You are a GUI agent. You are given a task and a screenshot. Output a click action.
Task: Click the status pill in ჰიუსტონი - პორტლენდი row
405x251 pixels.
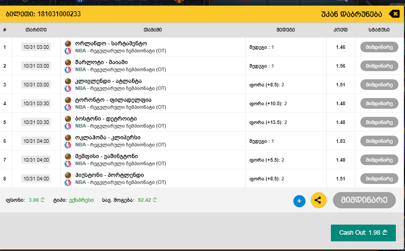(x=379, y=179)
